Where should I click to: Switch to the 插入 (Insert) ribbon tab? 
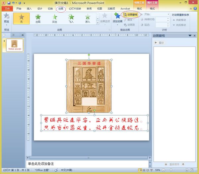pyautogui.click(x=29, y=9)
